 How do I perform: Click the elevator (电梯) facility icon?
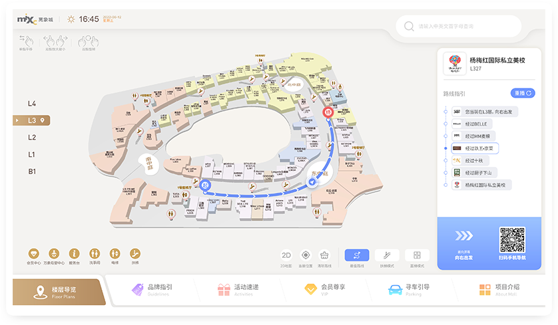click(x=115, y=254)
